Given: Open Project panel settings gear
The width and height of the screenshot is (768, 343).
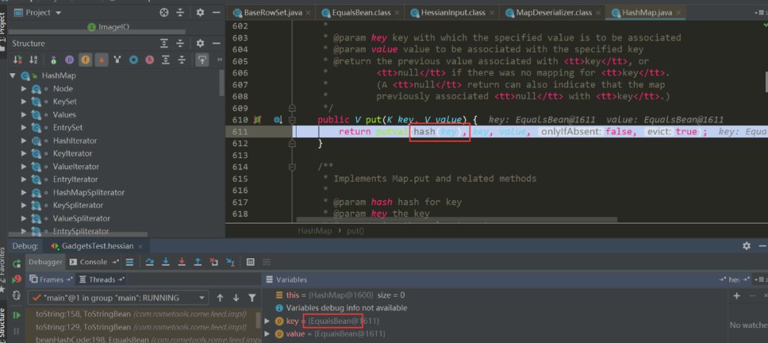Looking at the screenshot, I should tap(200, 13).
